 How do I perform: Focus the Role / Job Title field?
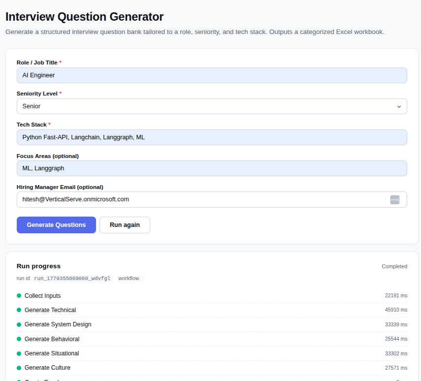point(212,75)
